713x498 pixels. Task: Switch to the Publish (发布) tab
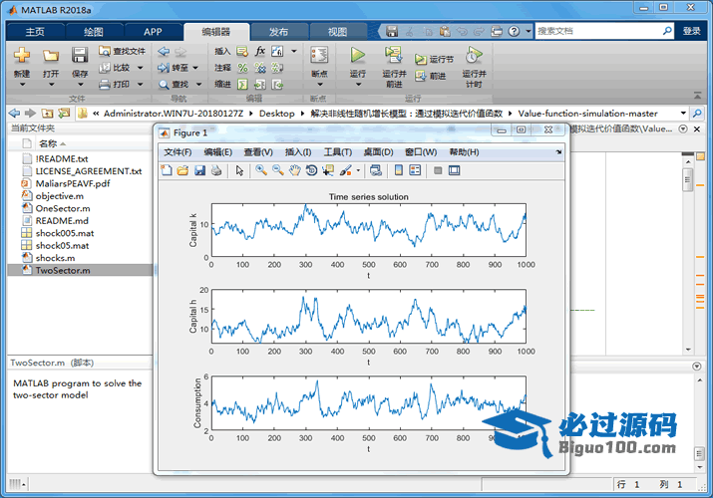tap(278, 32)
